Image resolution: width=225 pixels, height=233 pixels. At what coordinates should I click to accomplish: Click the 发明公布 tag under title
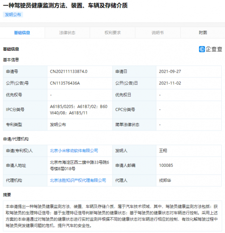[x=13, y=14]
